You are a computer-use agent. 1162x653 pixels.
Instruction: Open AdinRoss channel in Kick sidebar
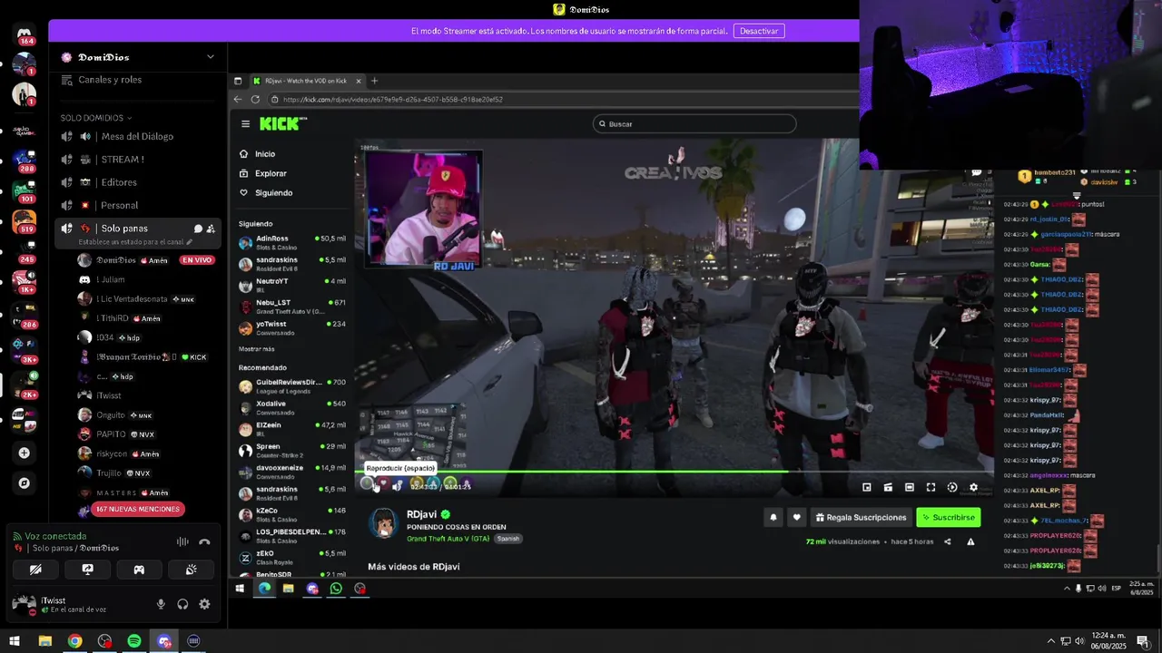point(292,242)
